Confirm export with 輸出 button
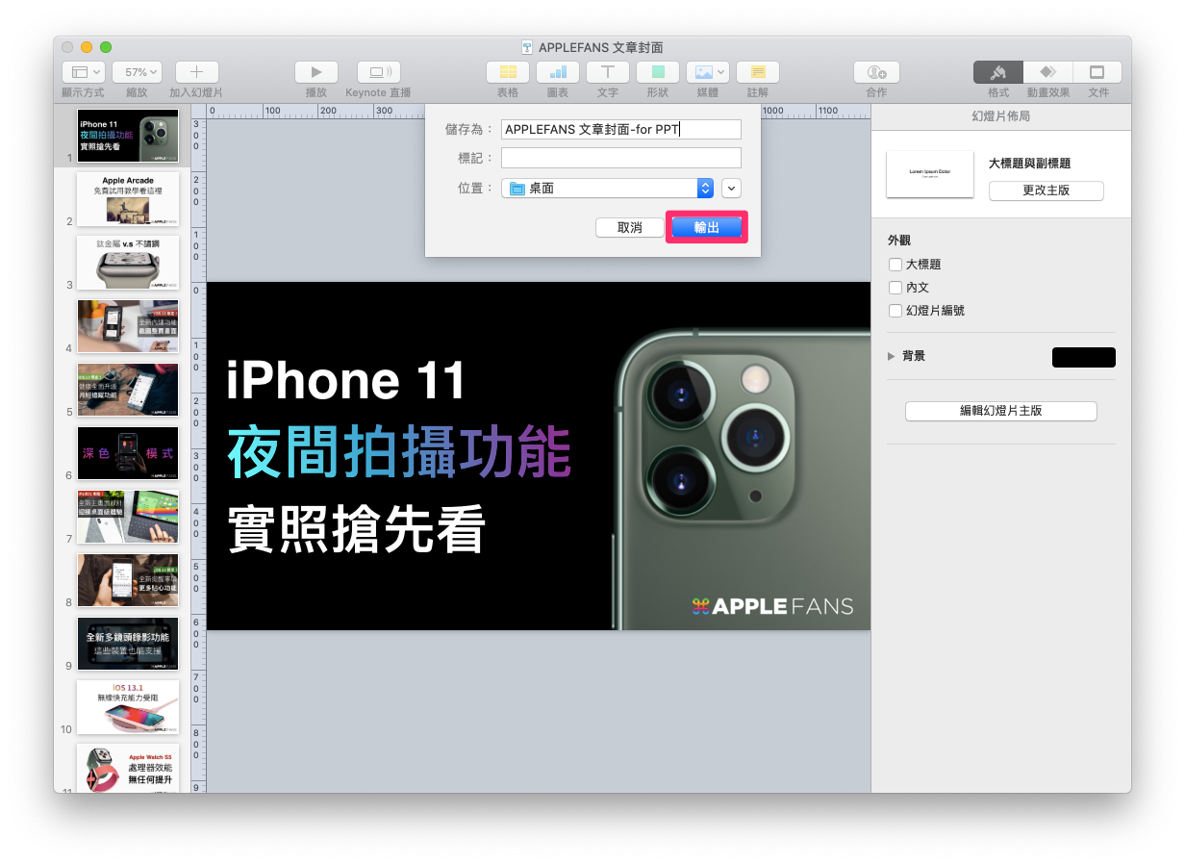Screen dimensions: 1185x864 click(x=707, y=228)
